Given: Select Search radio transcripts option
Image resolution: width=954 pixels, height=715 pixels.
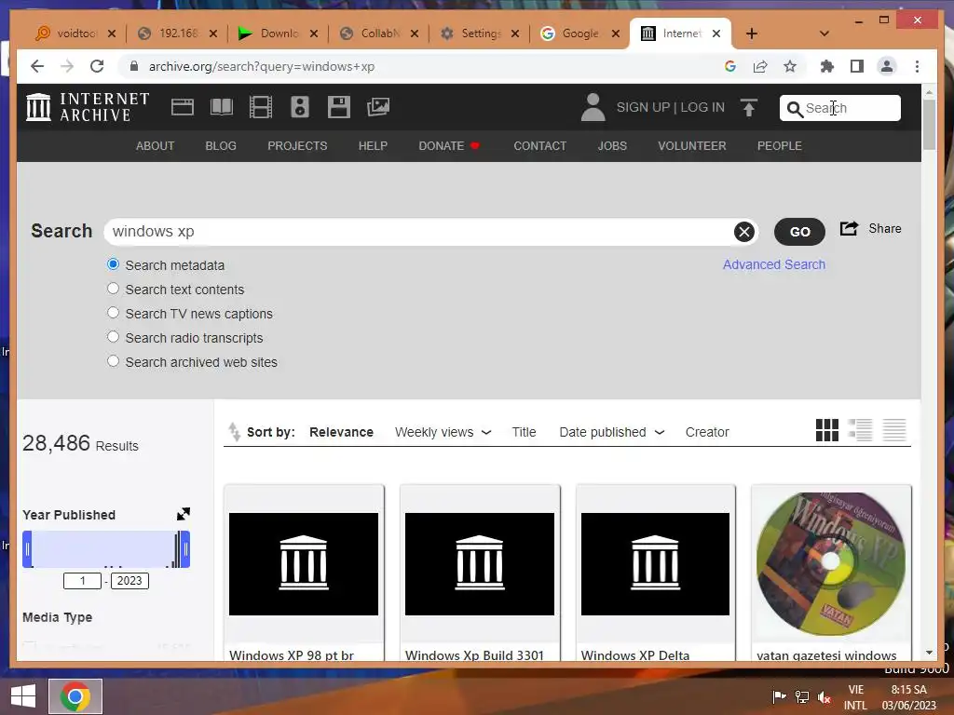Looking at the screenshot, I should (113, 337).
